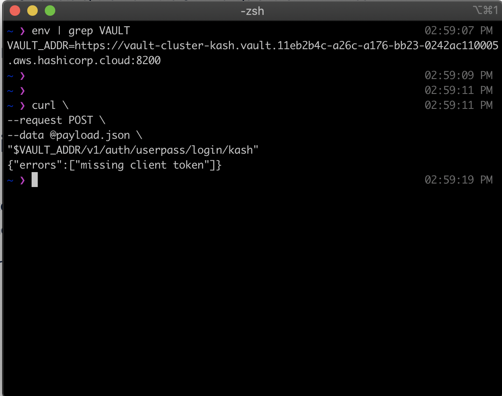
Task: Click the prompt arrow before env command
Action: point(22,31)
